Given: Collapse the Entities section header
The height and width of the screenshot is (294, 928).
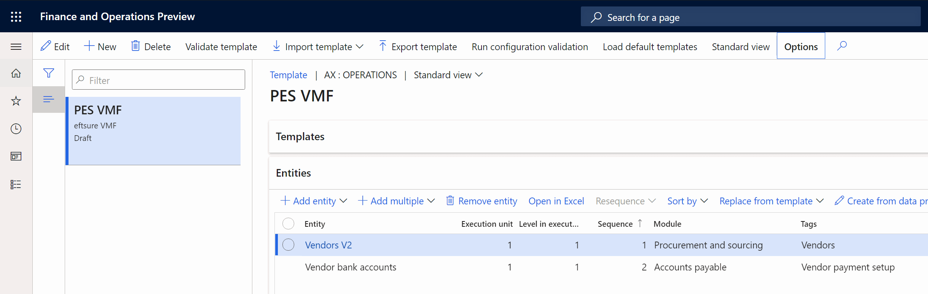Looking at the screenshot, I should [x=598, y=173].
